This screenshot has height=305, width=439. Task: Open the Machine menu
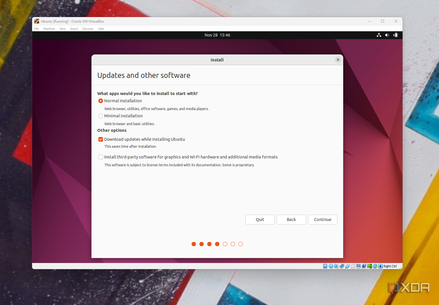click(x=49, y=29)
